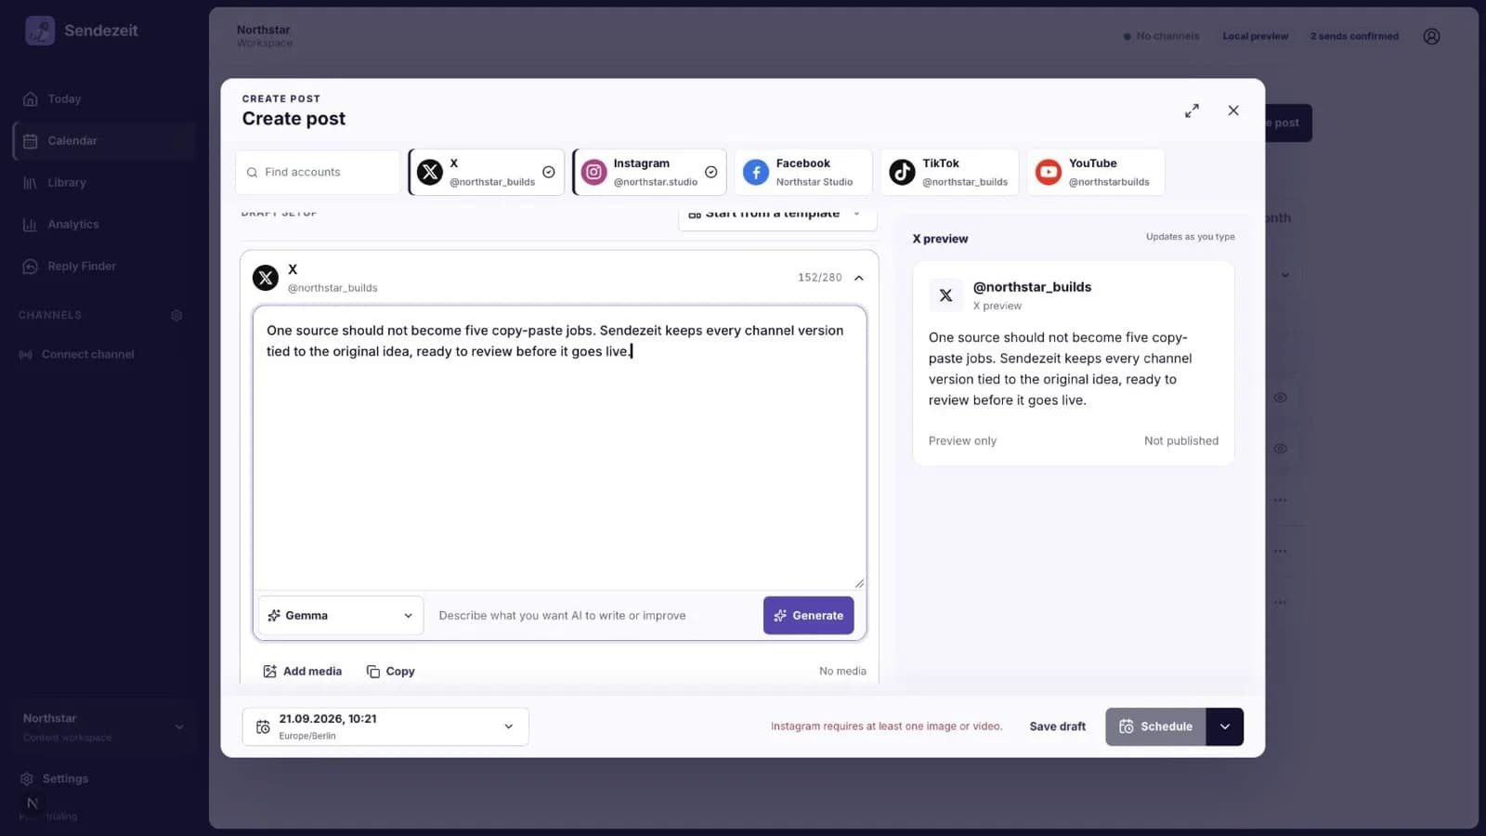Screen dimensions: 1486x836
Task: Click the Schedule button
Action: pos(1155,726)
